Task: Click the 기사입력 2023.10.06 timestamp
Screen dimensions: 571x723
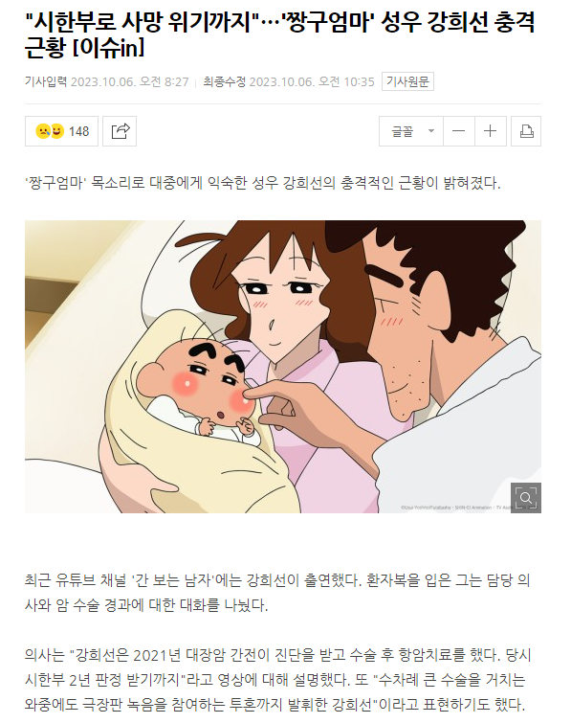Action: pos(107,82)
